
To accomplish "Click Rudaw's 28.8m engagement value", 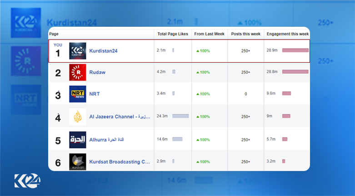I will (x=272, y=72).
